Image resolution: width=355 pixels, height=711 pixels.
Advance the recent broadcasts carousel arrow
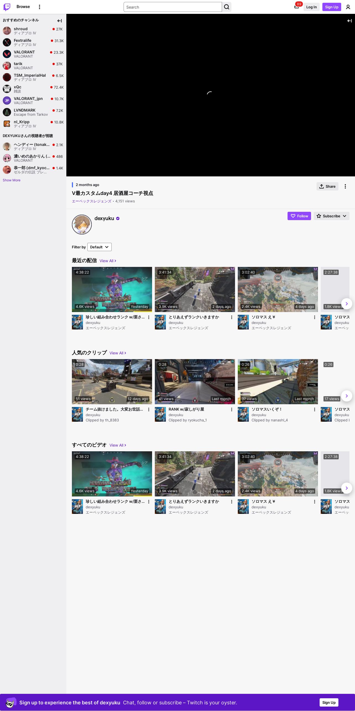(x=347, y=304)
